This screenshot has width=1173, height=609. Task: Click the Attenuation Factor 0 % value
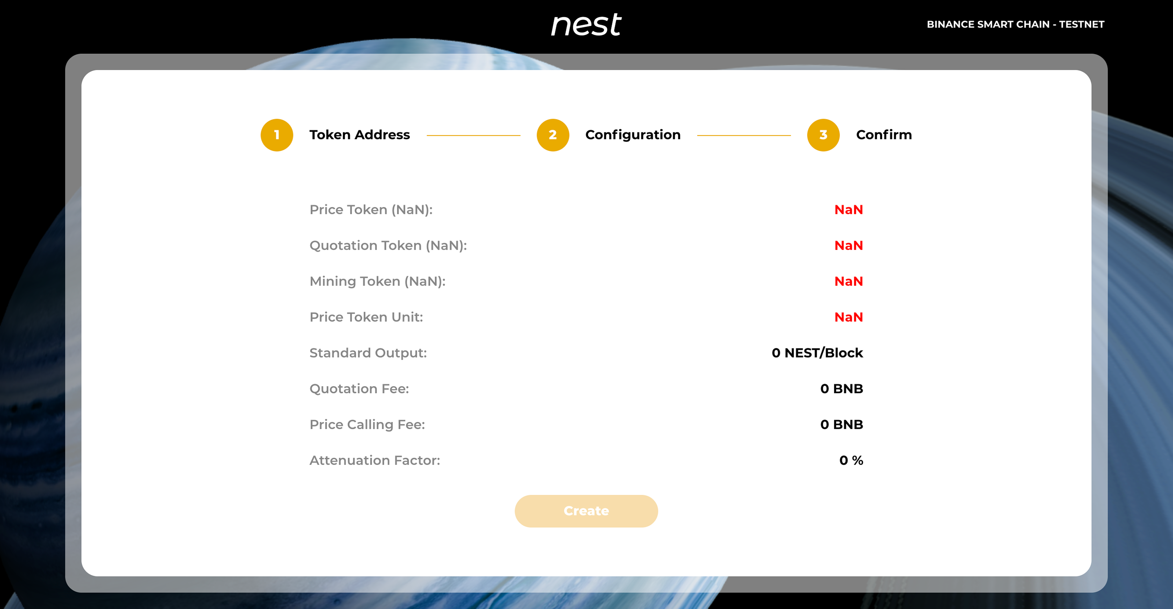point(851,461)
